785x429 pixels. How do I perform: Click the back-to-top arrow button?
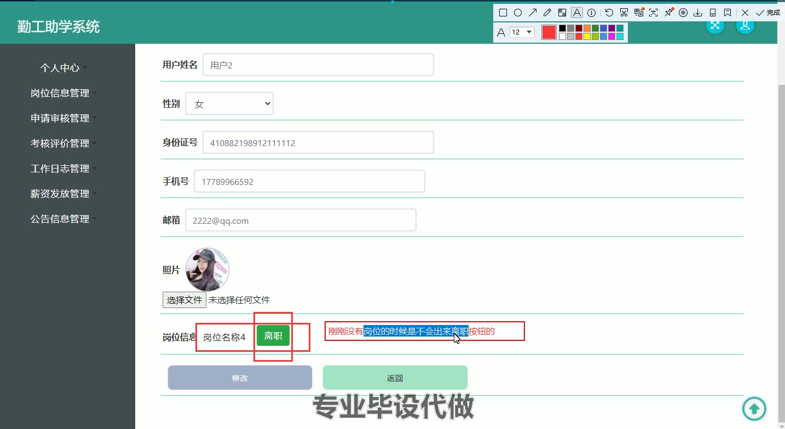pyautogui.click(x=754, y=408)
